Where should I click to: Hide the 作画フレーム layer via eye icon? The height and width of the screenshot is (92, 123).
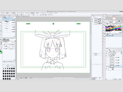tap(106, 53)
